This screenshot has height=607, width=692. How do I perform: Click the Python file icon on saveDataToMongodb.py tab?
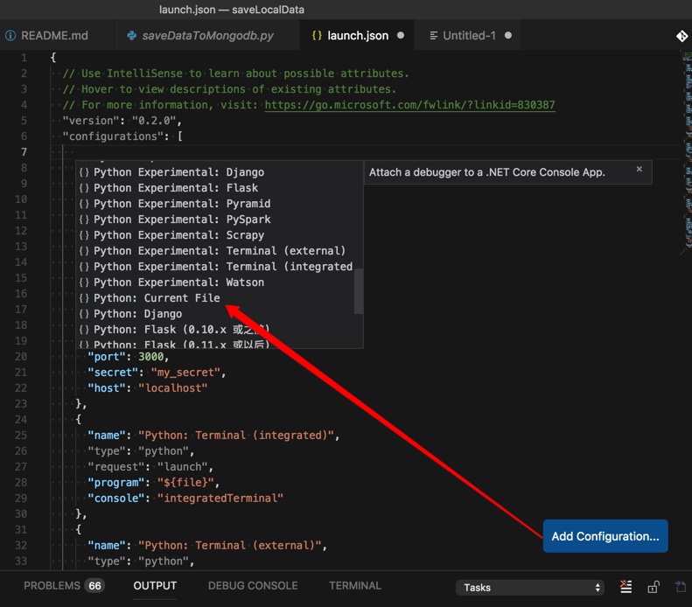(132, 36)
